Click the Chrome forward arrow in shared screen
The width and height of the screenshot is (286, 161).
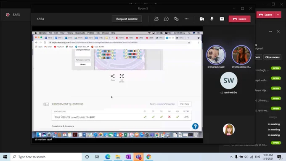point(40,43)
